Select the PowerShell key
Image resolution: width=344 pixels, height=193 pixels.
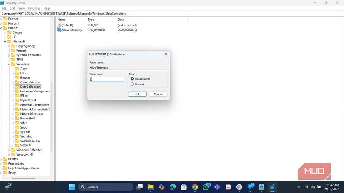[28, 119]
